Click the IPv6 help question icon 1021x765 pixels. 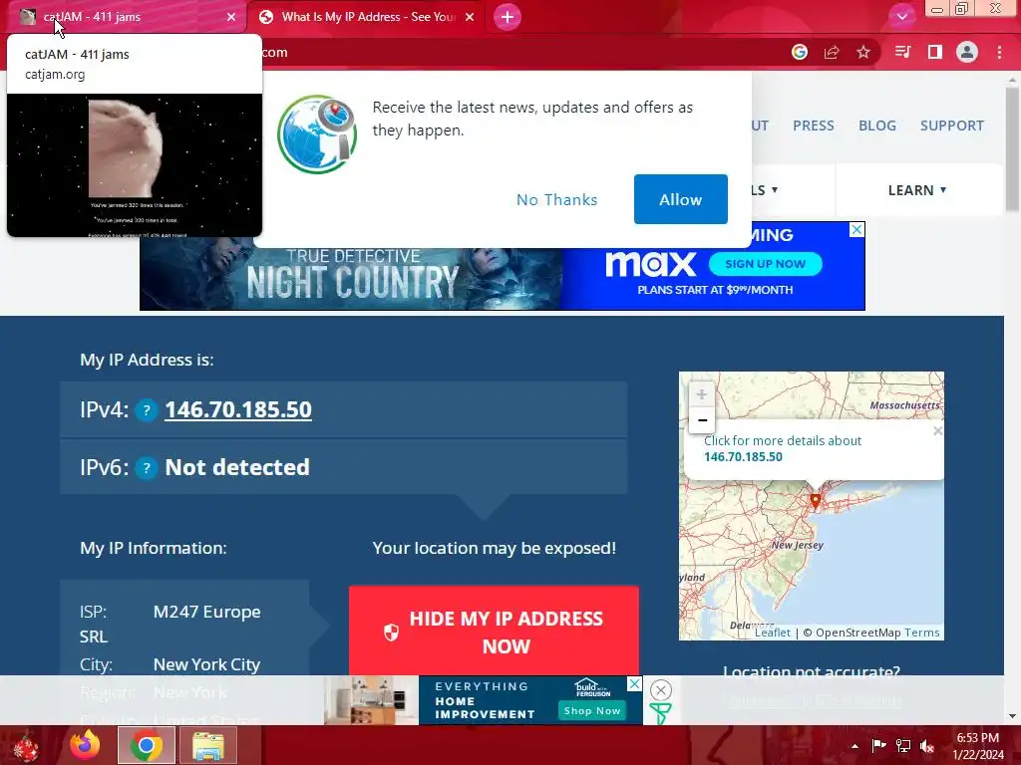click(x=147, y=468)
